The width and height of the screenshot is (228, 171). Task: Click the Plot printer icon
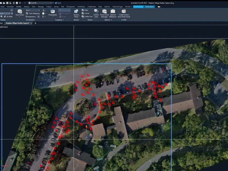(17, 3)
